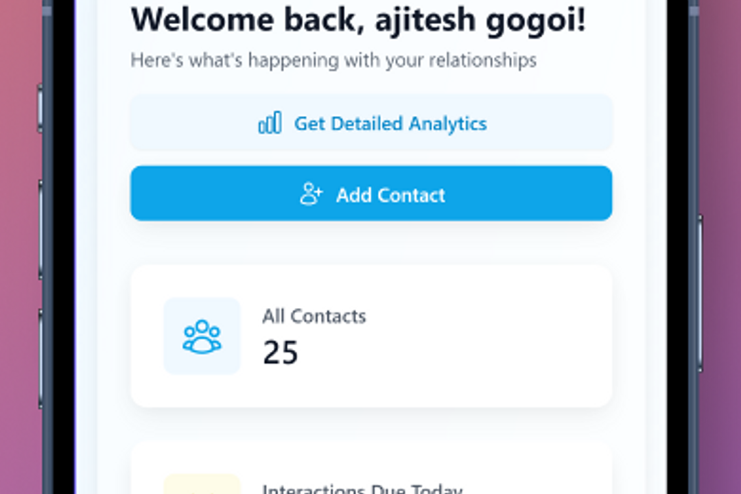Flip the phone's mute switch
This screenshot has width=741, height=494.
point(40,108)
